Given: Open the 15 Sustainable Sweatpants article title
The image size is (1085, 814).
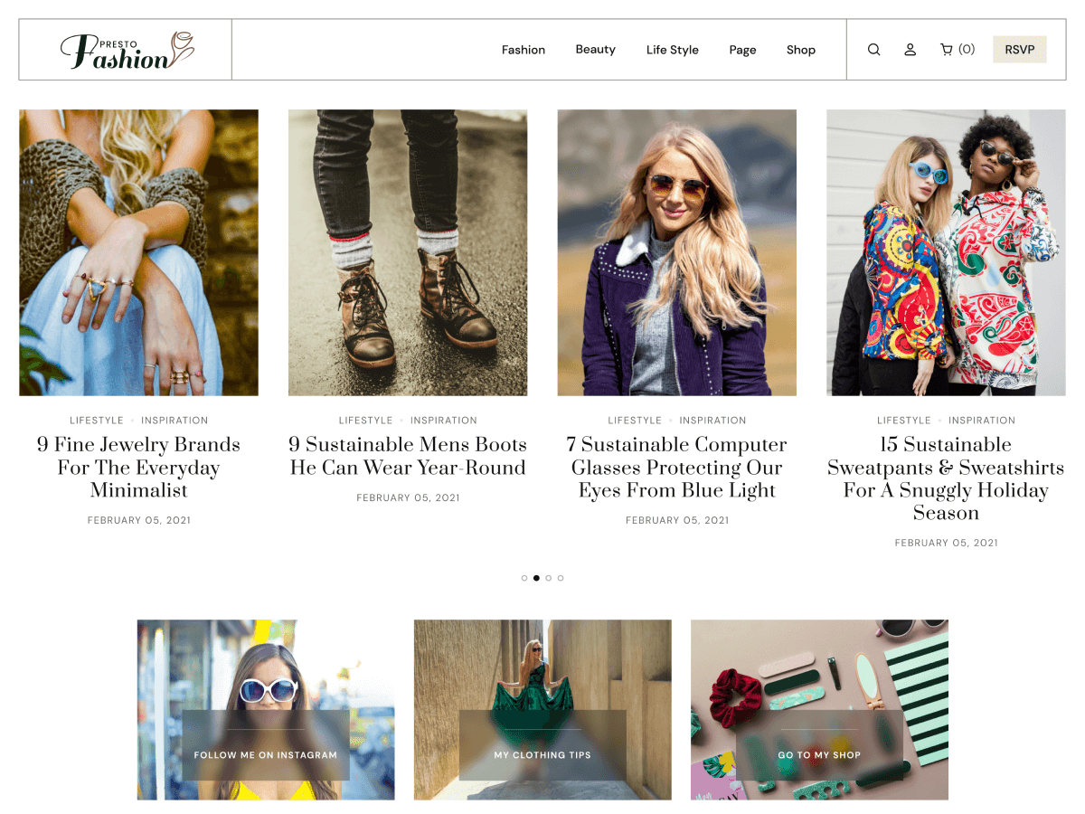Looking at the screenshot, I should [946, 478].
